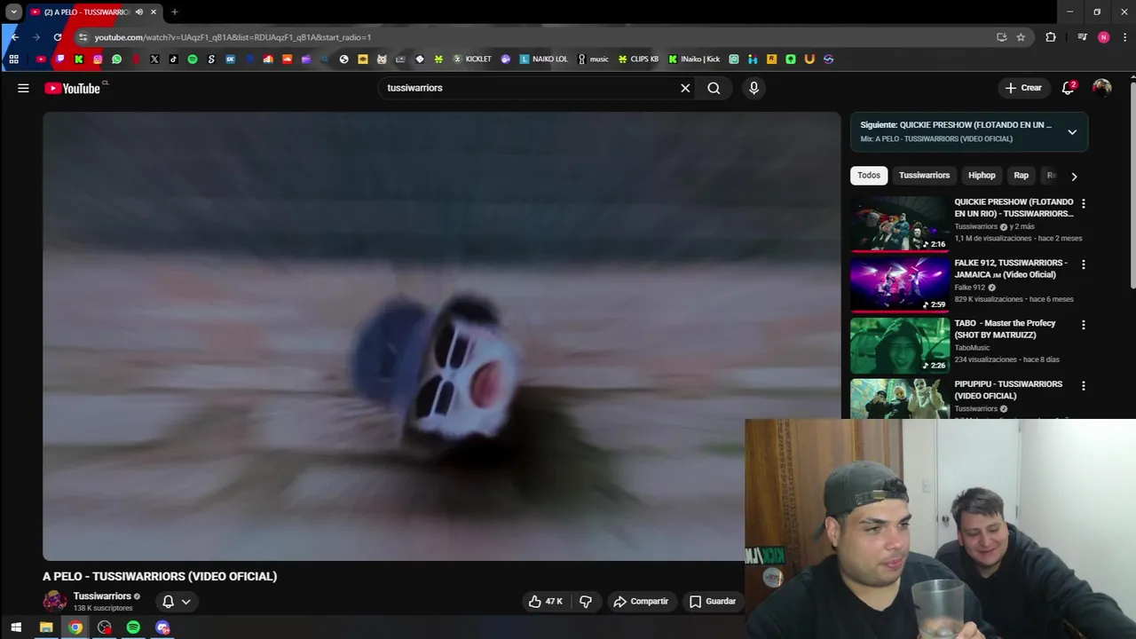Image resolution: width=1136 pixels, height=639 pixels.
Task: Open PIPUPIPU - TUSSIWARRIORS video title
Action: tap(1008, 390)
